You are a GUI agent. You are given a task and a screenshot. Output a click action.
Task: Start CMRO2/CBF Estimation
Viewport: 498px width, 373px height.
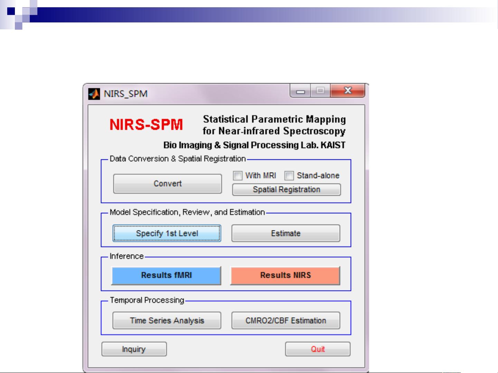(286, 320)
